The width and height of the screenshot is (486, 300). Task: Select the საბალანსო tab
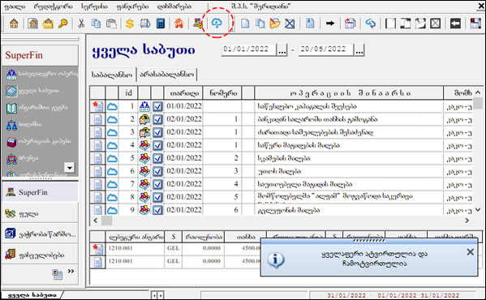pos(112,75)
